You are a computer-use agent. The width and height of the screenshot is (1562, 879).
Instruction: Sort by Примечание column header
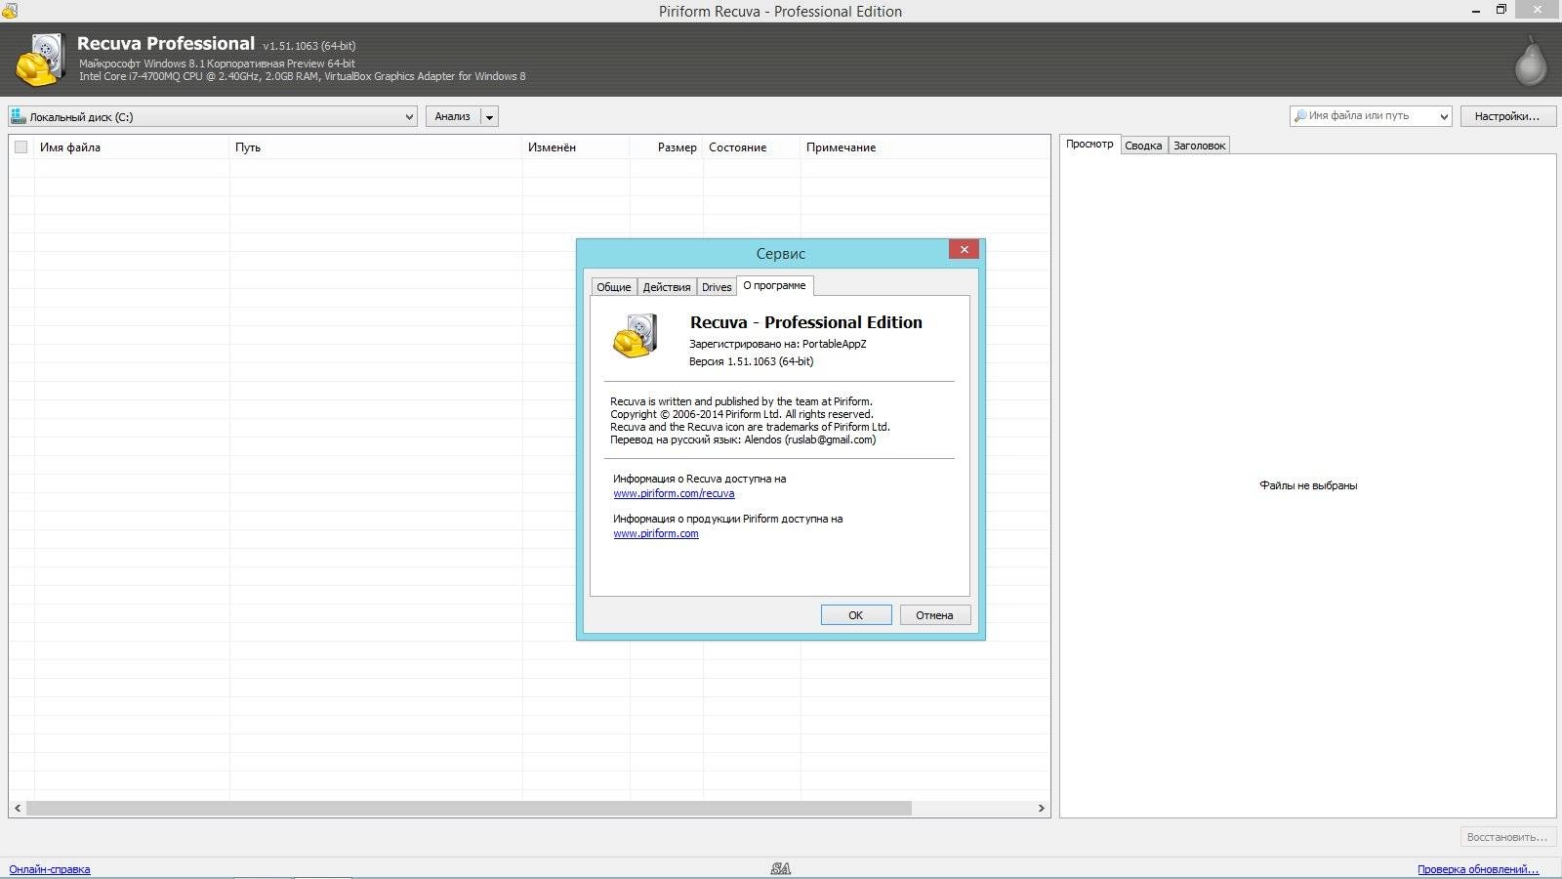925,147
